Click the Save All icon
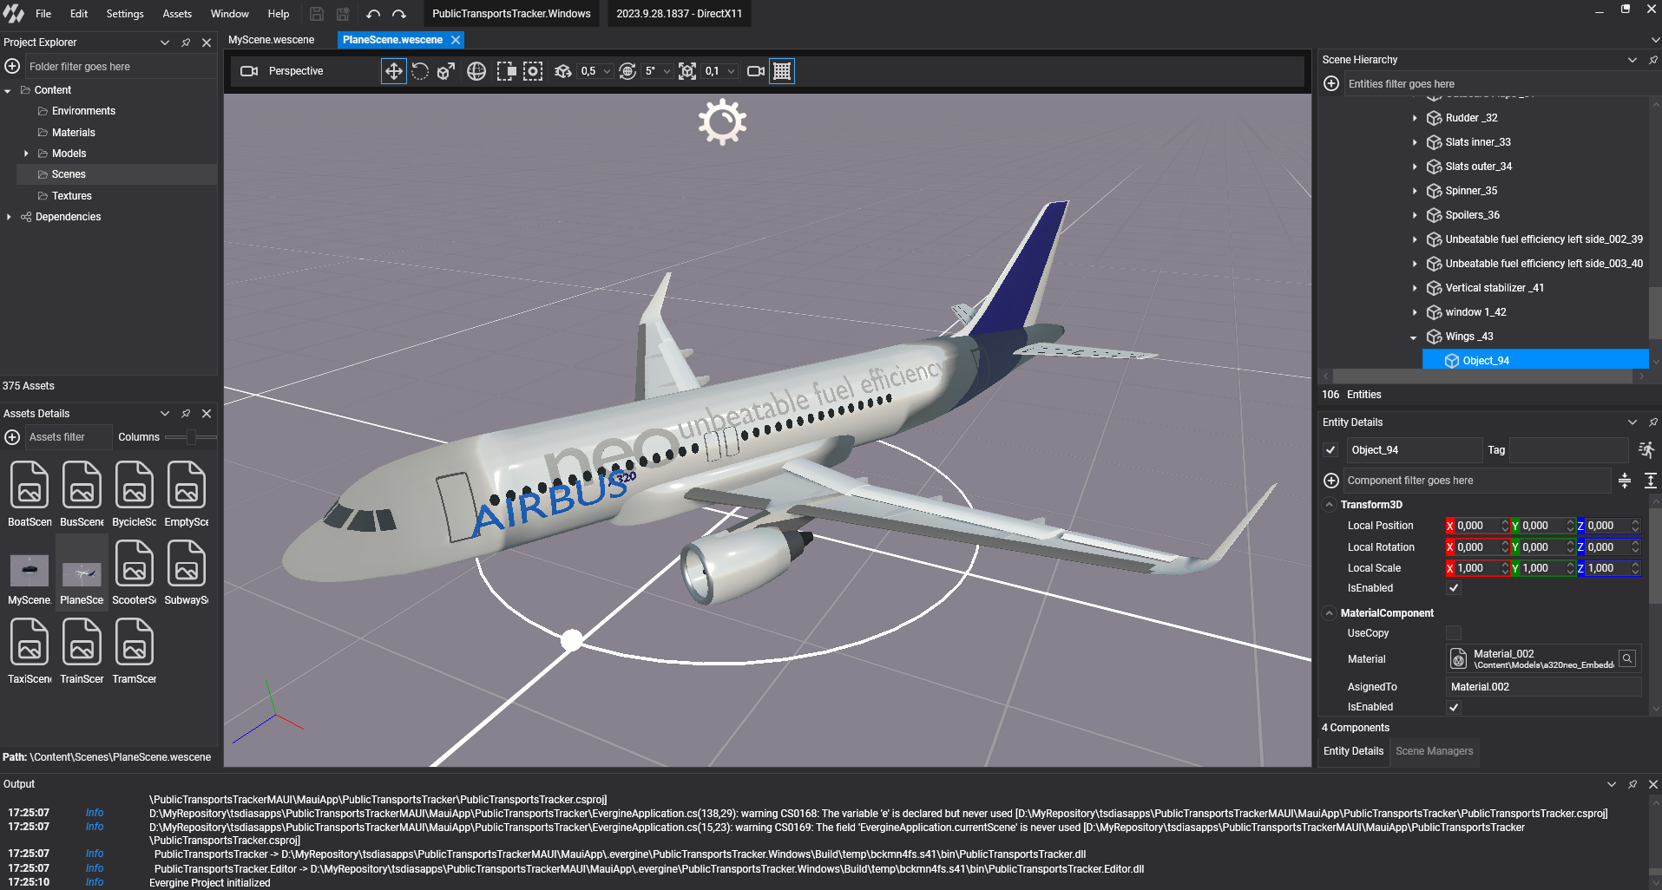 [x=343, y=14]
